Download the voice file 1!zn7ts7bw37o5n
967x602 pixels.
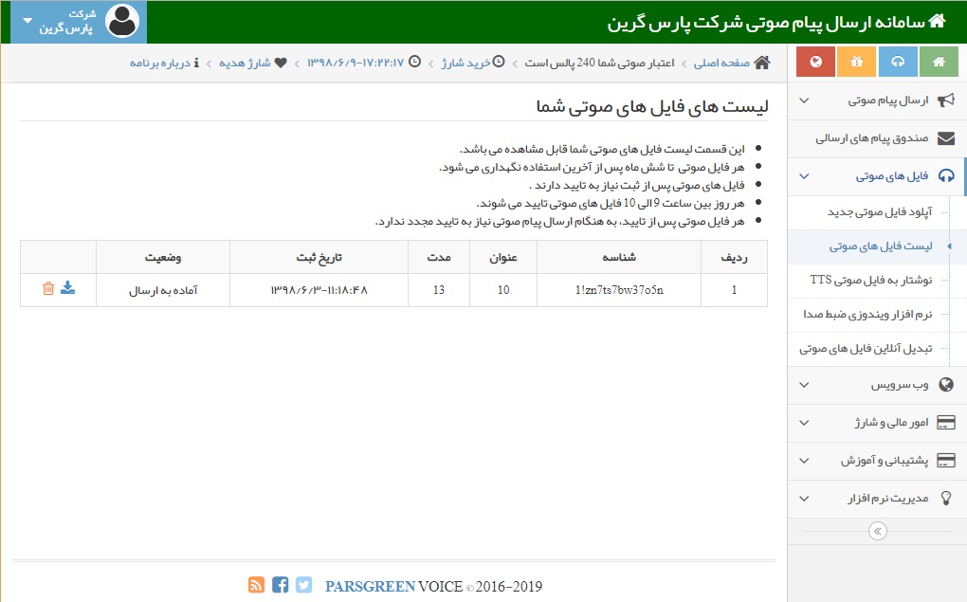coord(65,289)
